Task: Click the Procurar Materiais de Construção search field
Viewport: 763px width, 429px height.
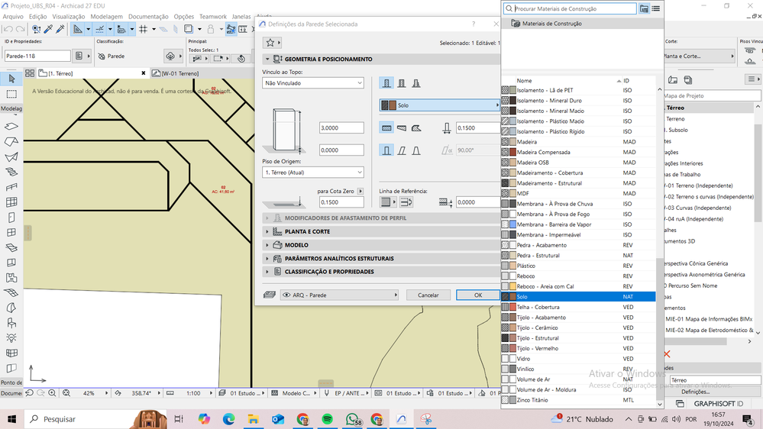Action: pyautogui.click(x=570, y=8)
